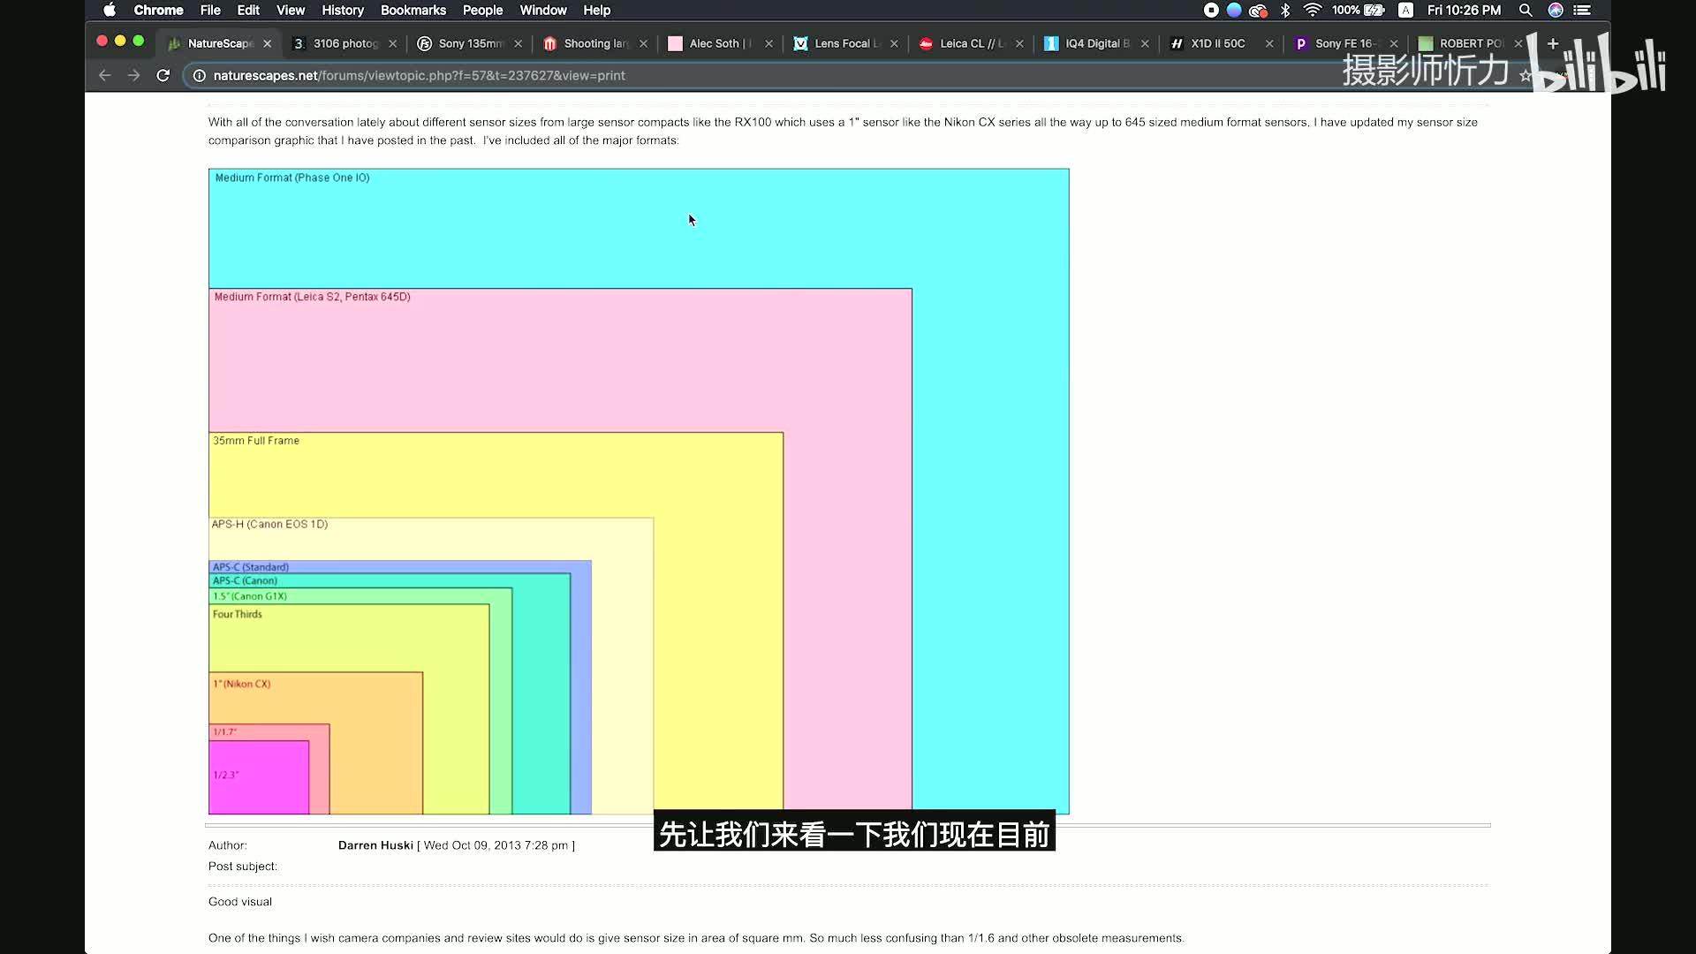Close the Shooting large tab

(644, 43)
